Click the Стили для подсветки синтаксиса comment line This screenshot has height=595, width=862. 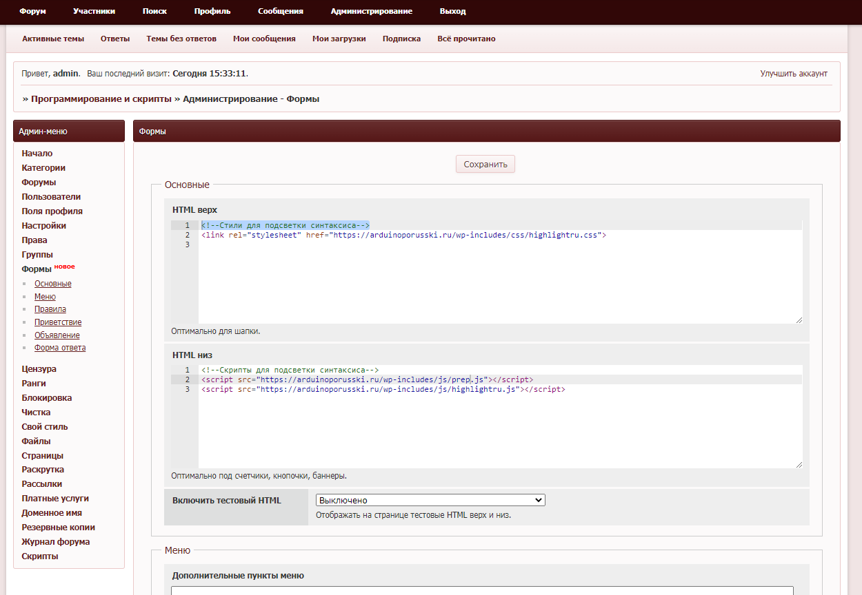point(285,225)
